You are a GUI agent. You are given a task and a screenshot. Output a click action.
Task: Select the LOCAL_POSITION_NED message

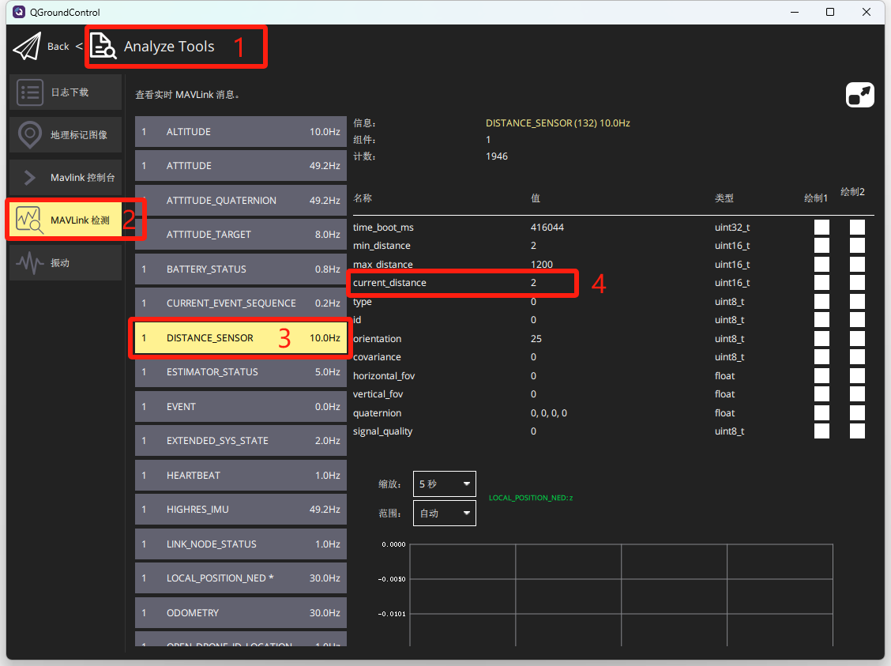click(240, 578)
